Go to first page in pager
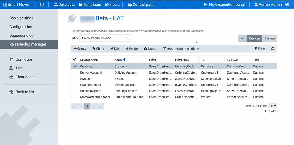 coord(74,107)
